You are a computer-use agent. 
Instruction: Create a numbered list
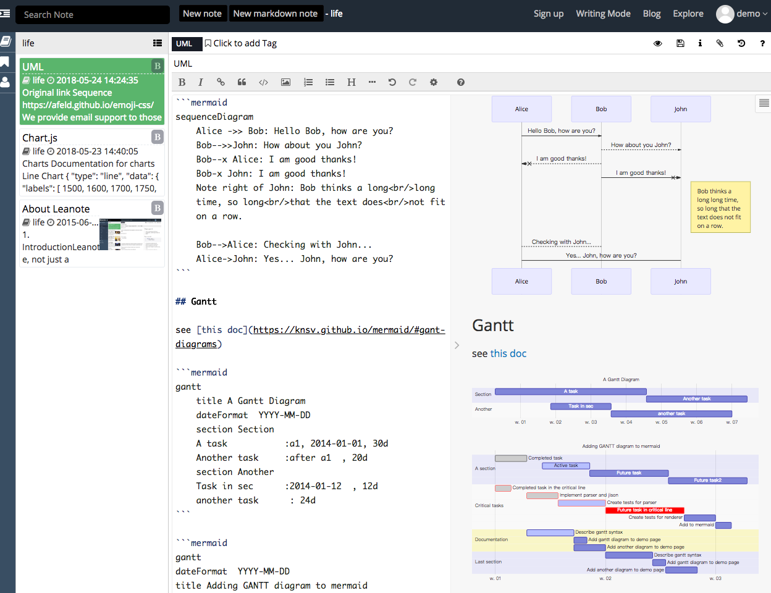[308, 82]
